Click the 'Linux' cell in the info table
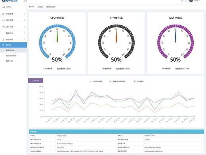206x155 pixels. (x=59, y=139)
